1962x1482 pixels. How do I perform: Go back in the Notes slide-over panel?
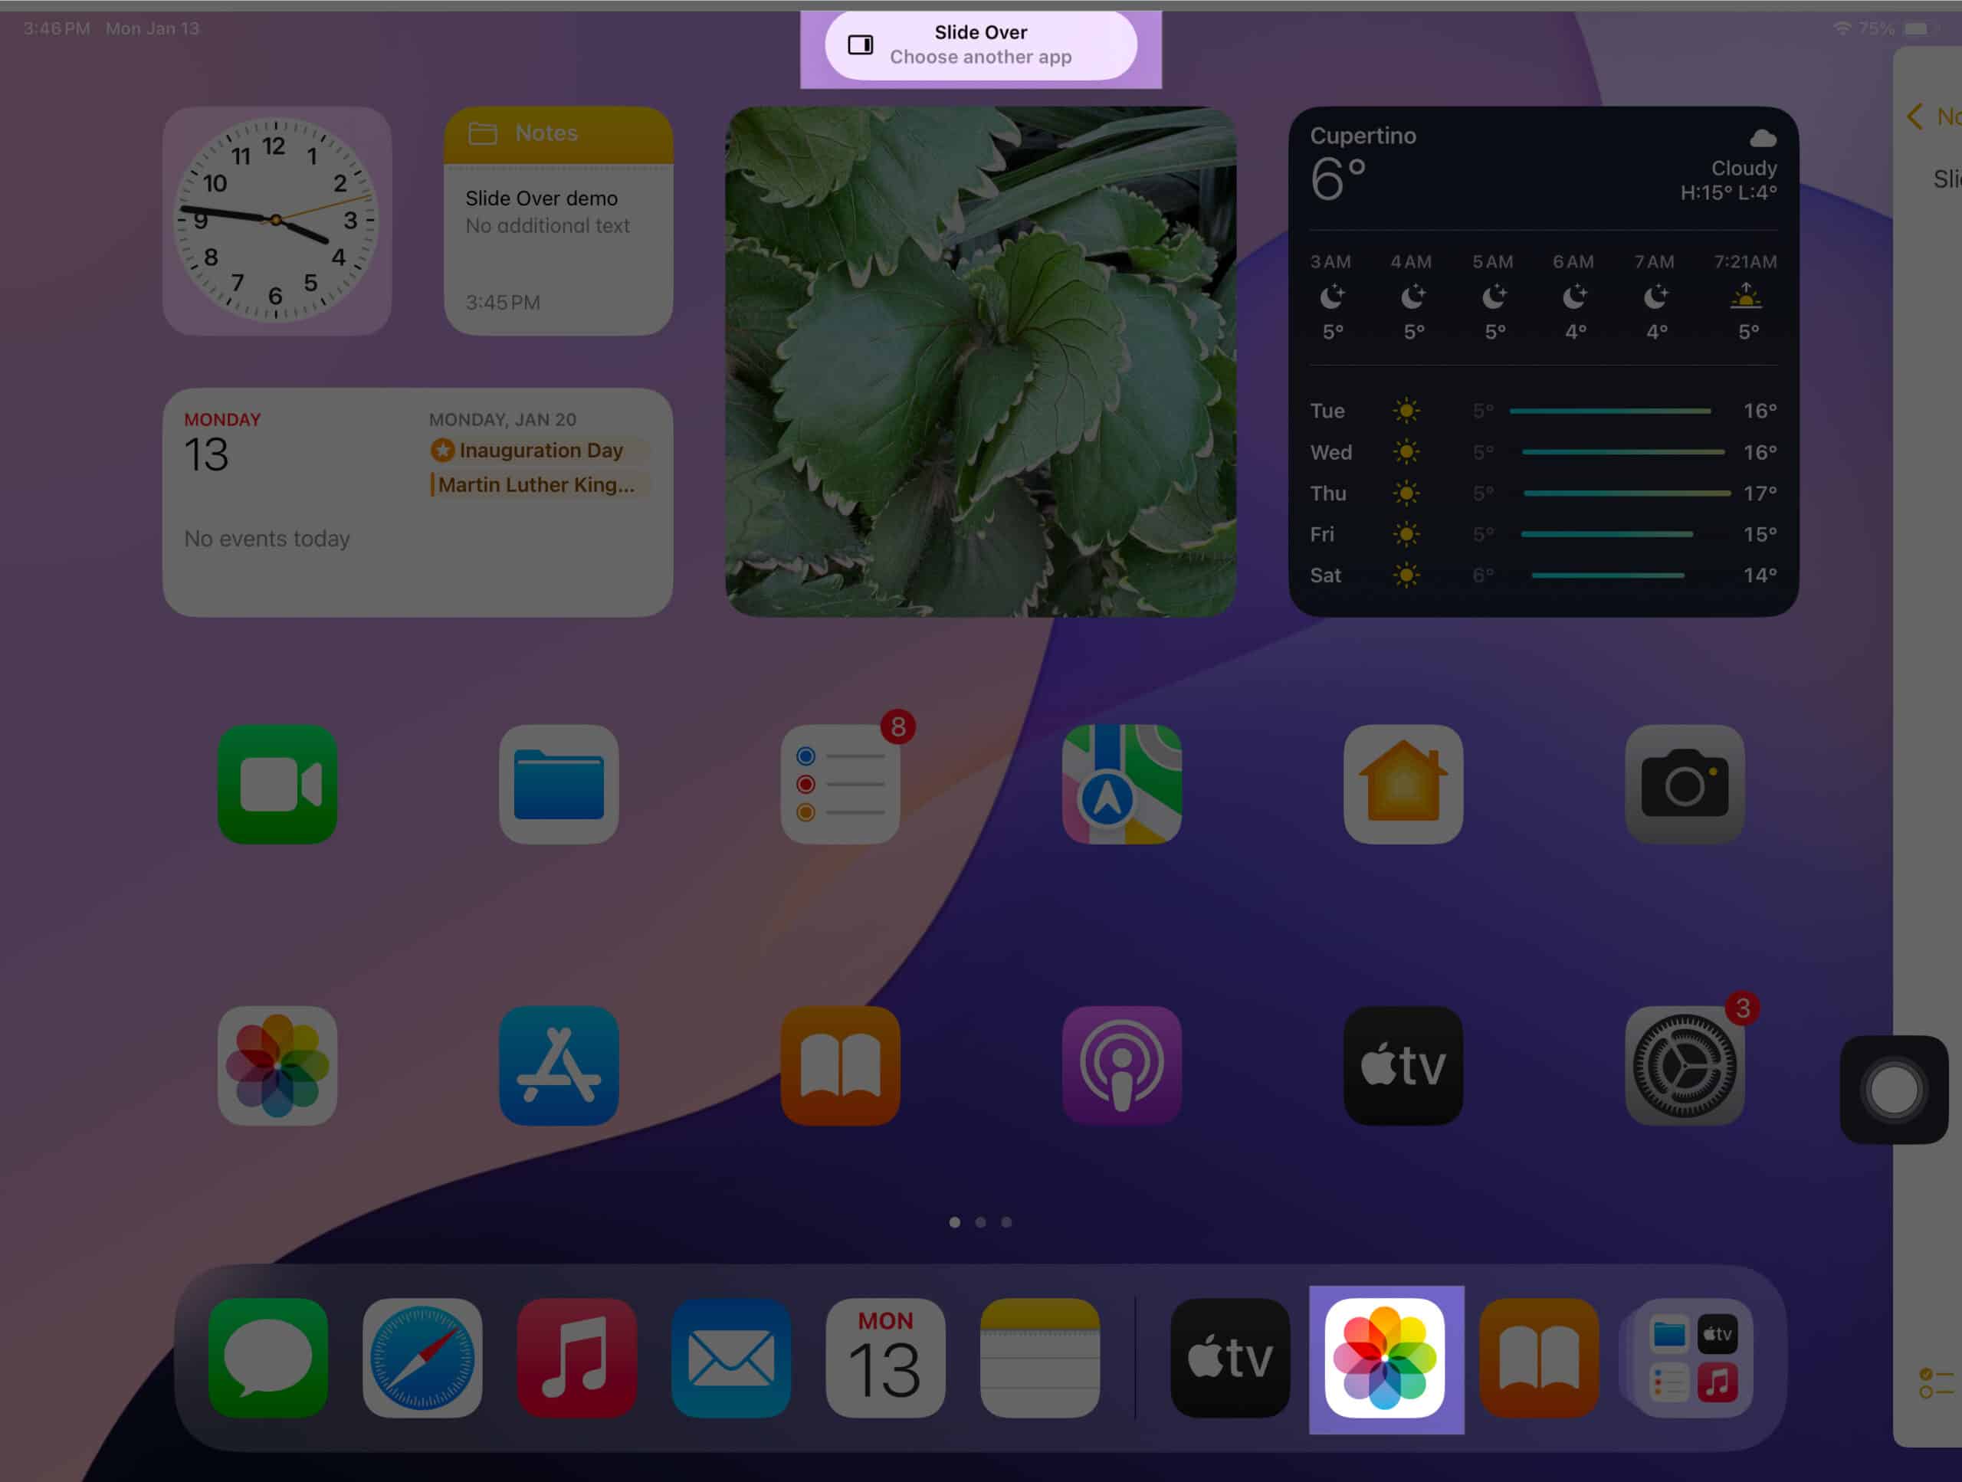click(1915, 116)
